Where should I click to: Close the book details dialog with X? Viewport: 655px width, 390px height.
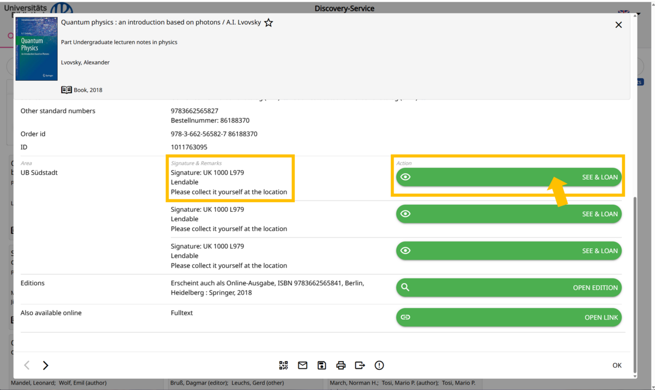(618, 25)
